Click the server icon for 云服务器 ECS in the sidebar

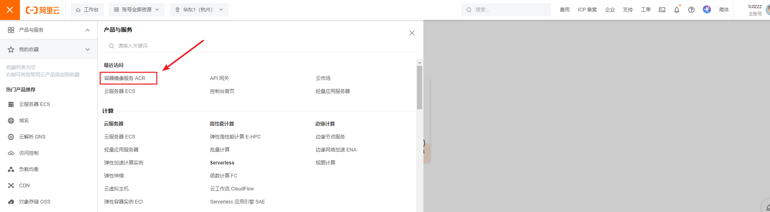click(x=11, y=104)
